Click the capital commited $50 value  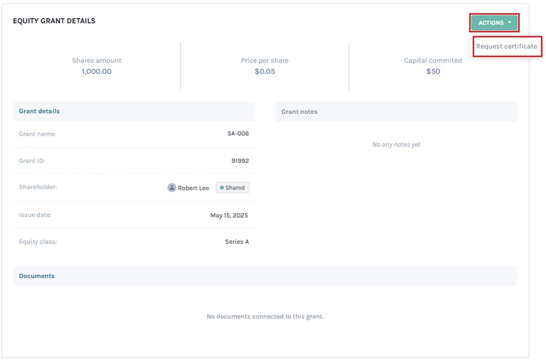[x=433, y=72]
